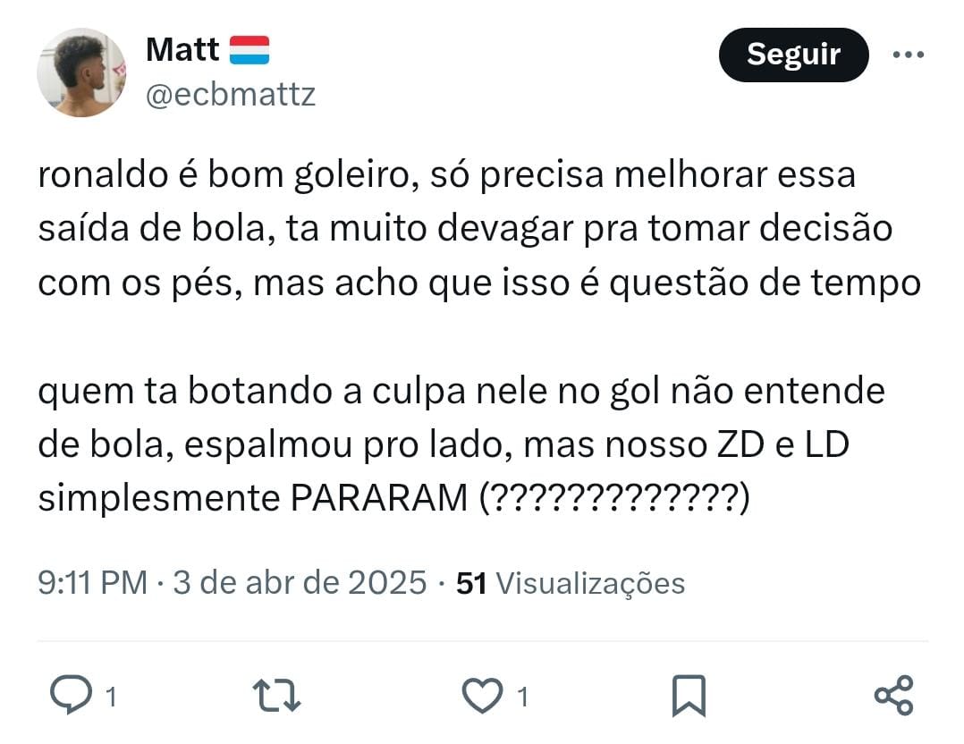
Task: Open Matt's profile picture
Action: point(81,72)
